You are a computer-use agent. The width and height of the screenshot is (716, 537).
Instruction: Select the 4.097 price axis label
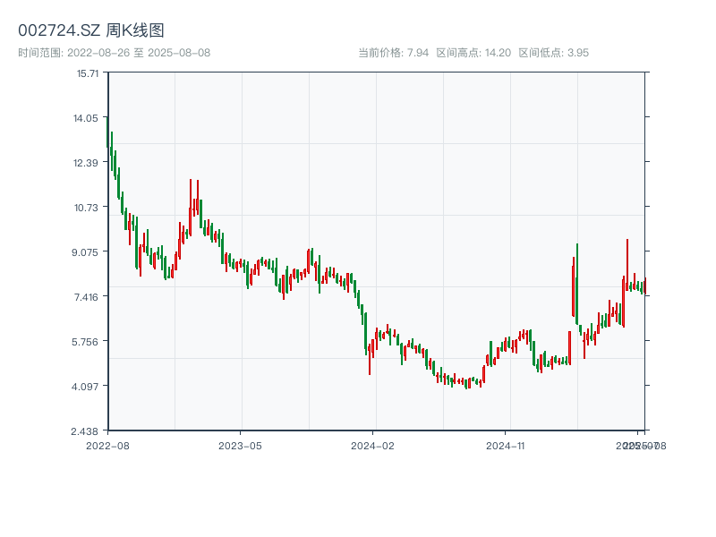[x=88, y=386]
